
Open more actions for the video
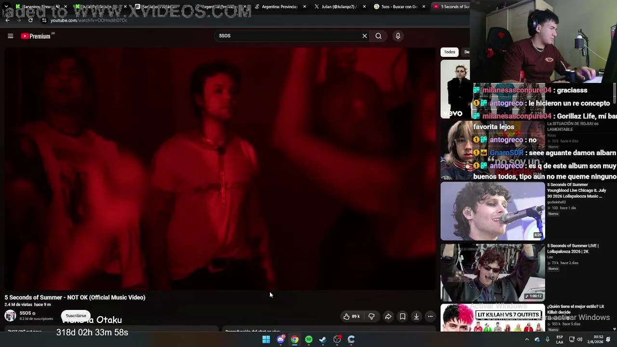click(430, 317)
